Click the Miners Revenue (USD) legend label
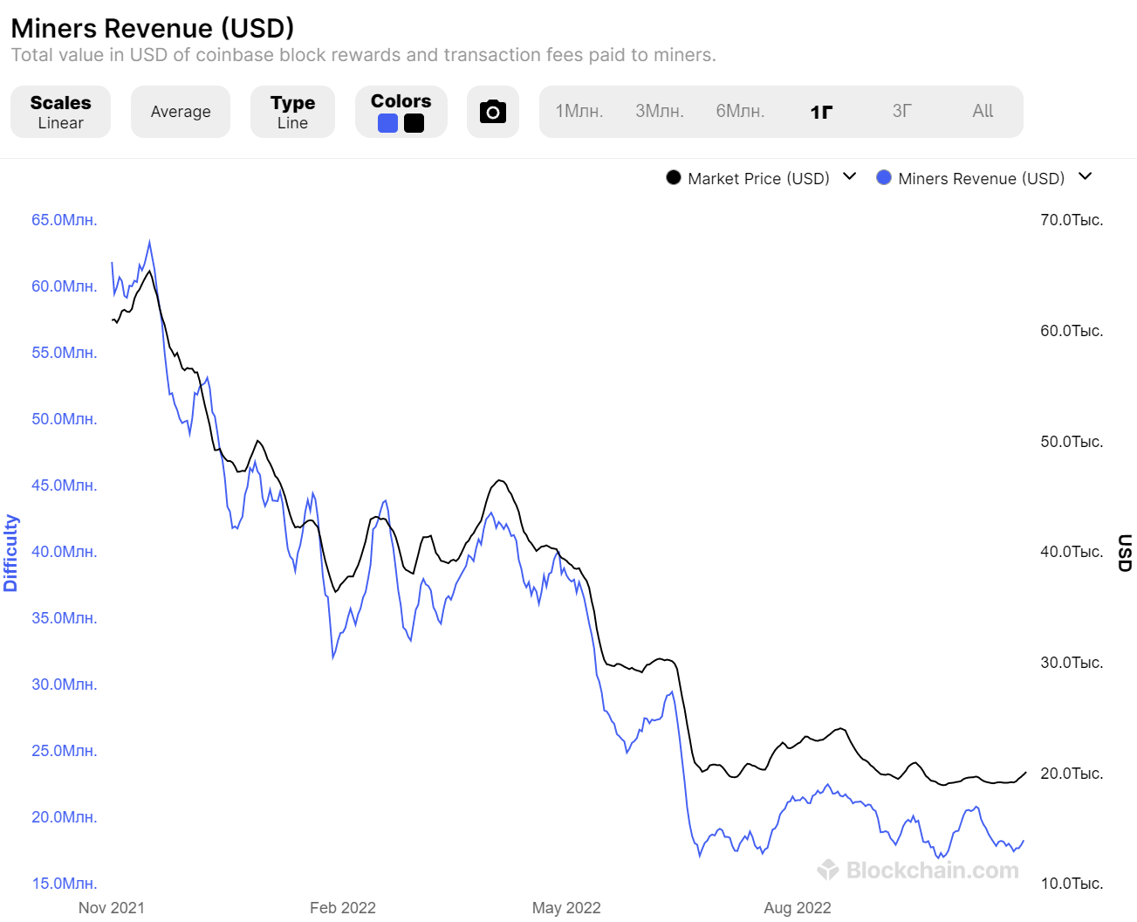This screenshot has height=922, width=1137. point(981,178)
